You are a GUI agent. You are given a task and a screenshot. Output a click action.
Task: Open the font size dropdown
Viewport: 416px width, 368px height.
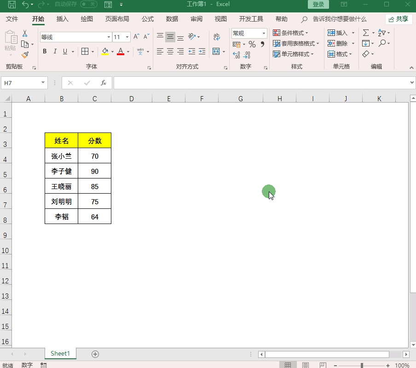[x=127, y=37]
